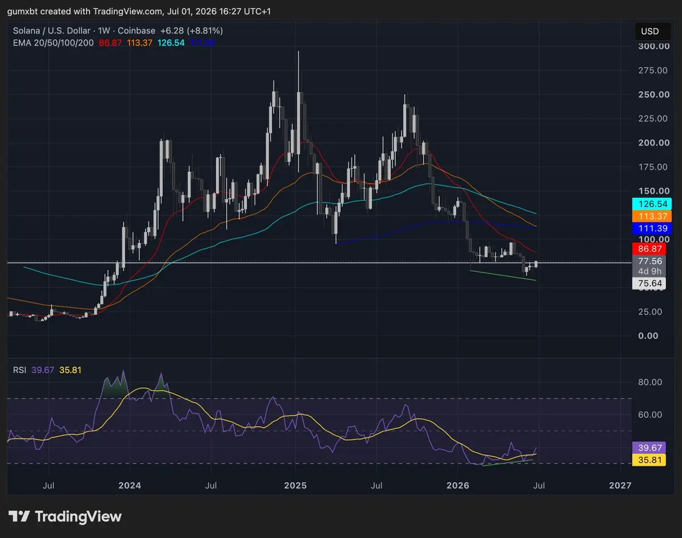Click the red 86.87 price axis tag

pyautogui.click(x=650, y=249)
